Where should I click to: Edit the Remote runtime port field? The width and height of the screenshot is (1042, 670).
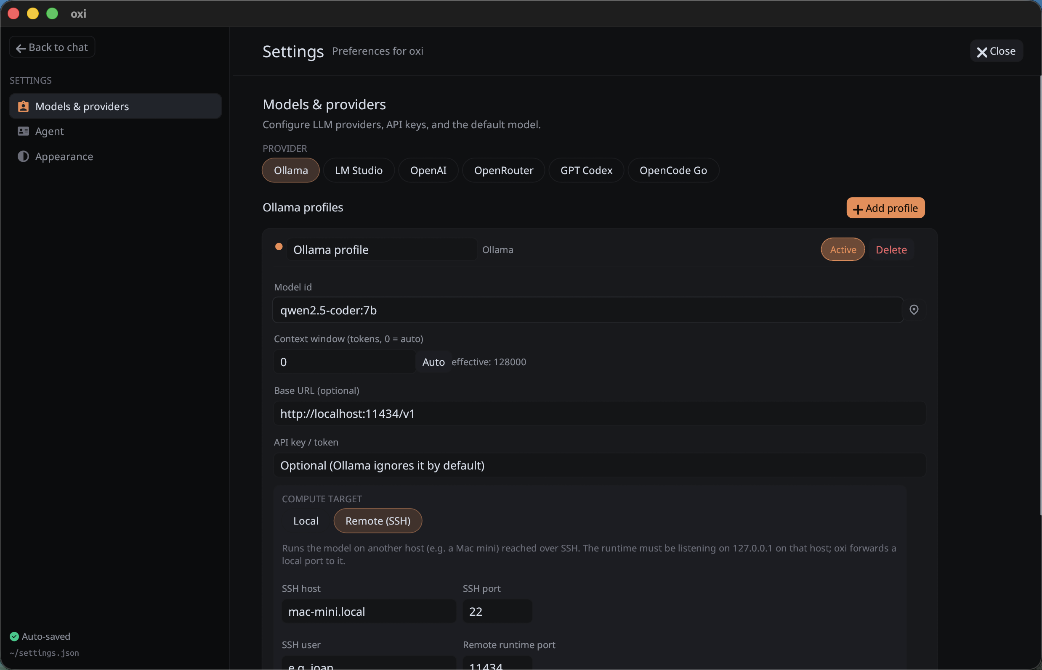[x=497, y=662]
